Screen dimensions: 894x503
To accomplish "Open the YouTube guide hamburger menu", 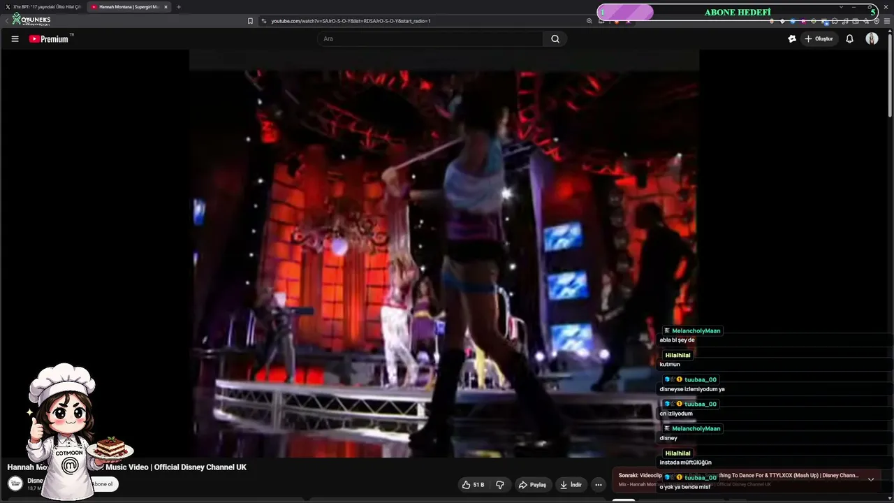I will coord(15,39).
